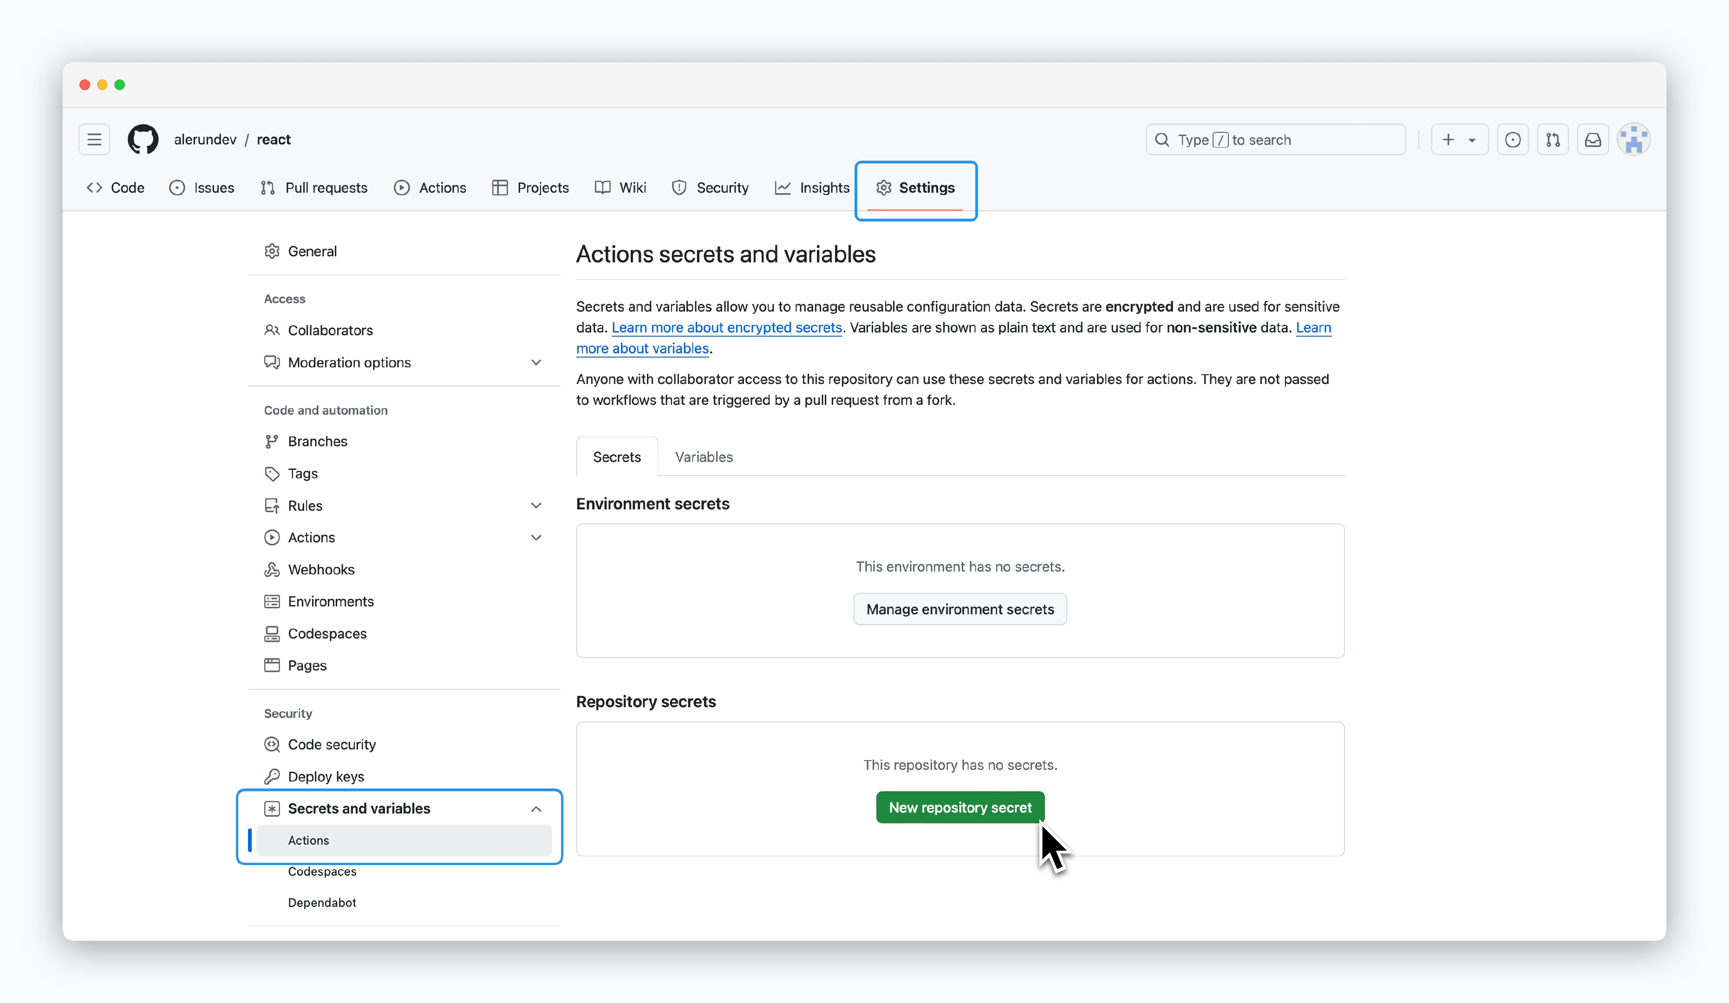The height and width of the screenshot is (1003, 1729).
Task: Select Dependabot under Secrets and variables
Action: pos(404,902)
